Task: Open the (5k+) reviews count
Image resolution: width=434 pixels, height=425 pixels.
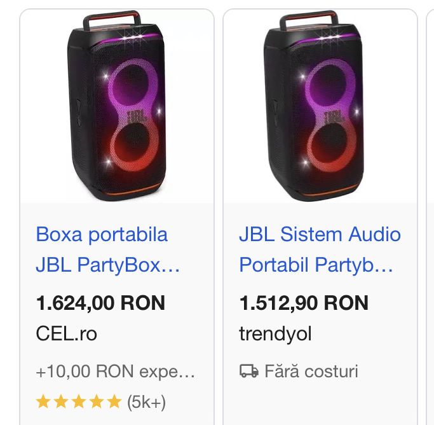Action: click(x=147, y=401)
